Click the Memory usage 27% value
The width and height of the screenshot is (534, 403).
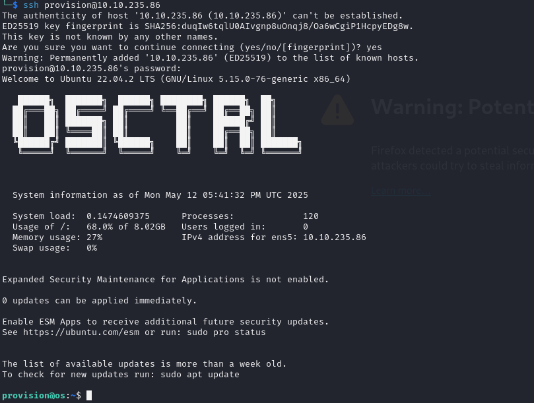(x=94, y=237)
